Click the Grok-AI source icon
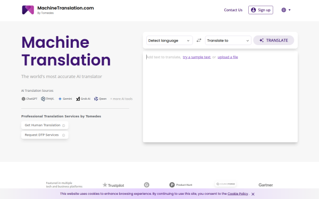Screen dimensions: 319x199 pyautogui.click(x=78, y=99)
